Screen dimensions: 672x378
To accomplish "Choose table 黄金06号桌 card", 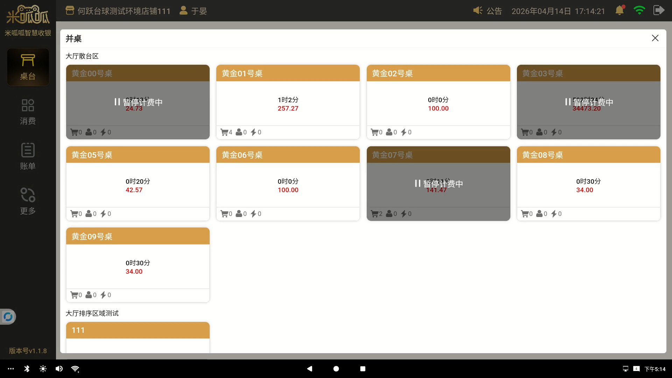I will click(x=288, y=183).
